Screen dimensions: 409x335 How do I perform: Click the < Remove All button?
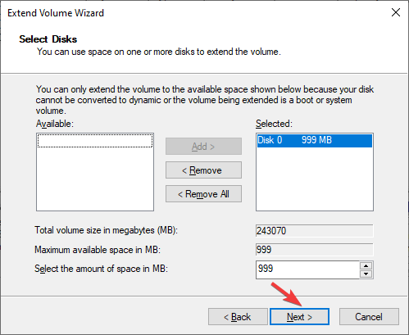coord(203,194)
